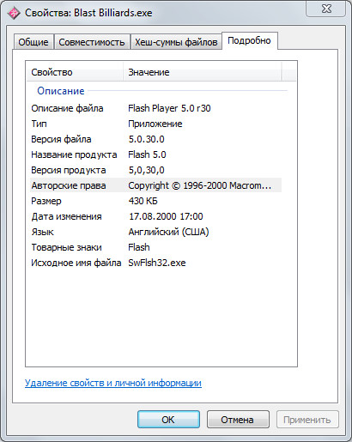Click the Copyright © 1996-2000 value
352x442 pixels.
point(199,185)
